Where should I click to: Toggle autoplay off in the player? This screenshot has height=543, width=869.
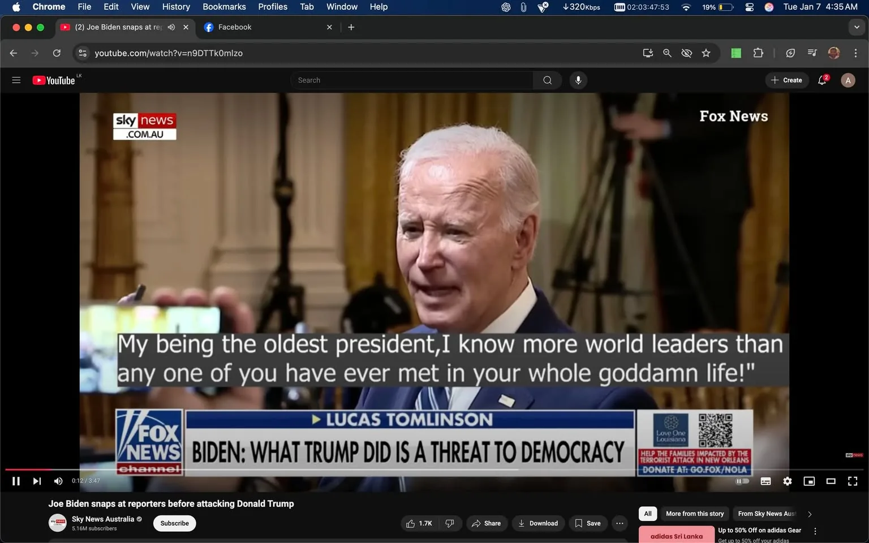click(x=742, y=481)
